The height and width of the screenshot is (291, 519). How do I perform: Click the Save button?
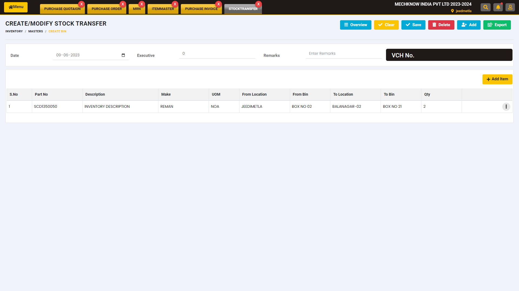click(413, 25)
